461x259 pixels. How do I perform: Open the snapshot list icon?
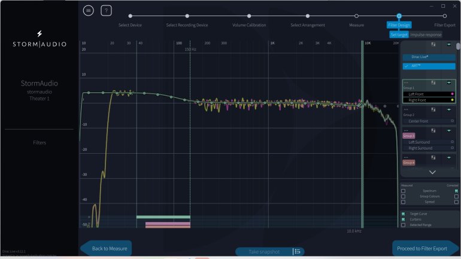[298, 252]
